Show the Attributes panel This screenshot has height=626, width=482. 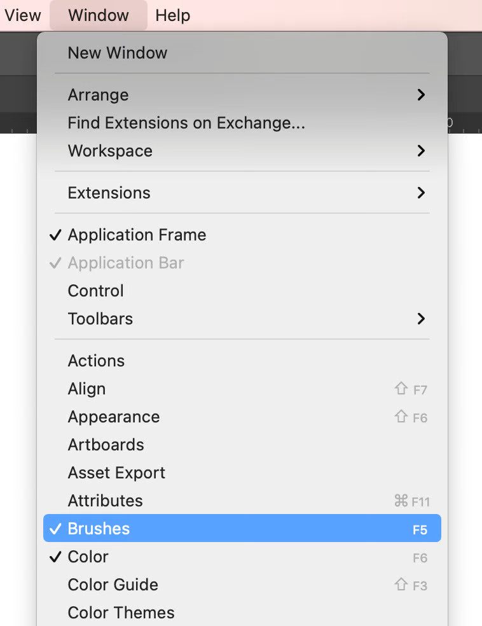(x=106, y=501)
